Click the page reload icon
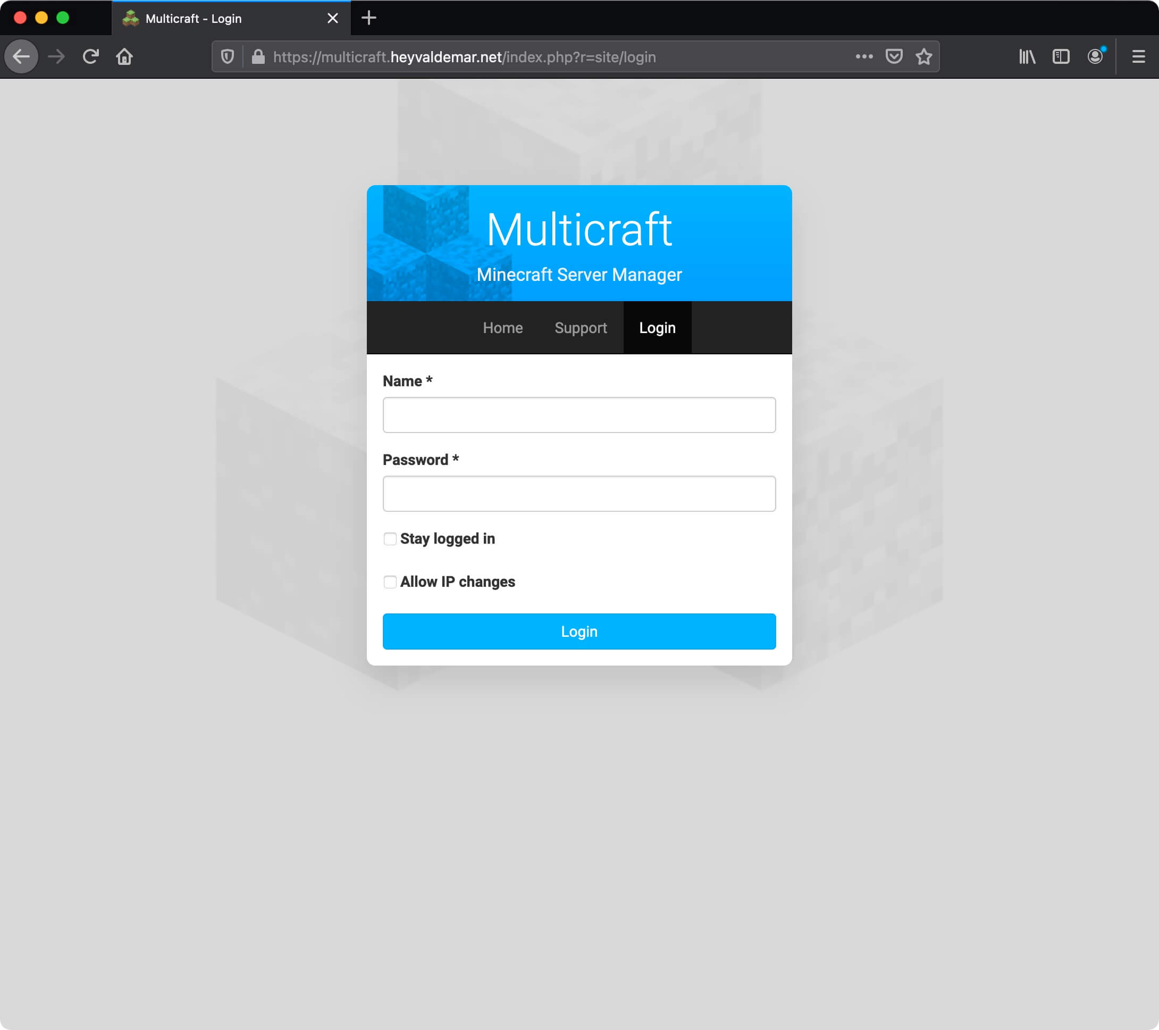This screenshot has width=1159, height=1030. click(90, 57)
